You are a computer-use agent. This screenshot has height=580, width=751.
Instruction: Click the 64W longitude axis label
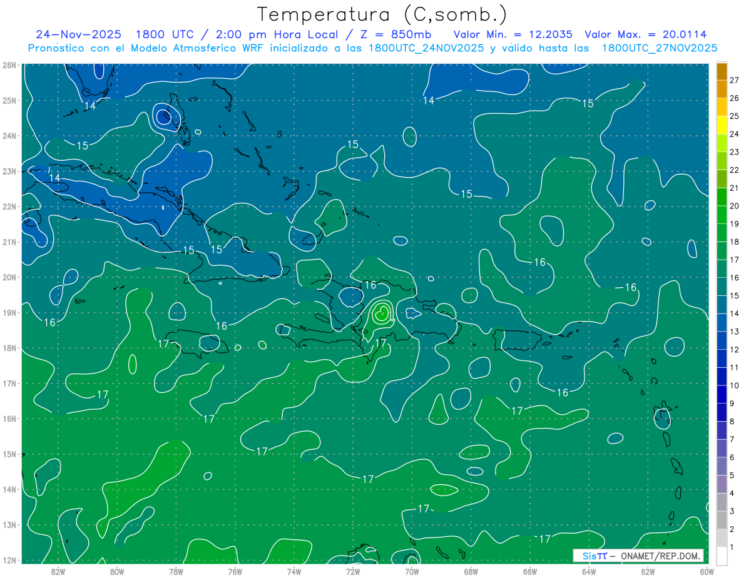pos(589,571)
